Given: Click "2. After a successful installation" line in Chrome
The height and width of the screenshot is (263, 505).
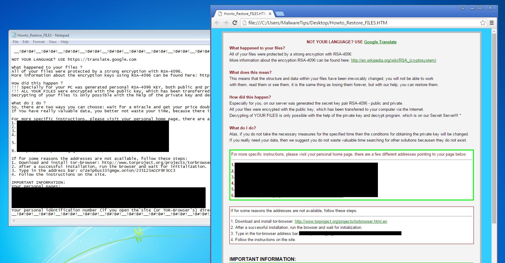Looking at the screenshot, I should [296, 228].
